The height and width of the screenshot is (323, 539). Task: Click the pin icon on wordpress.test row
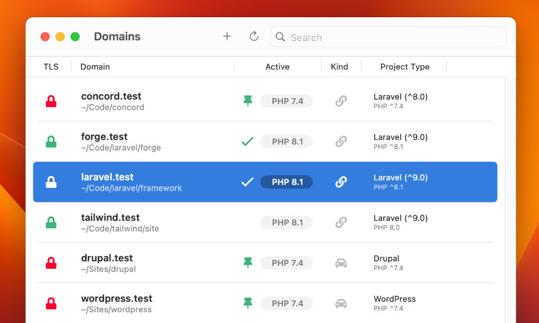pyautogui.click(x=247, y=303)
